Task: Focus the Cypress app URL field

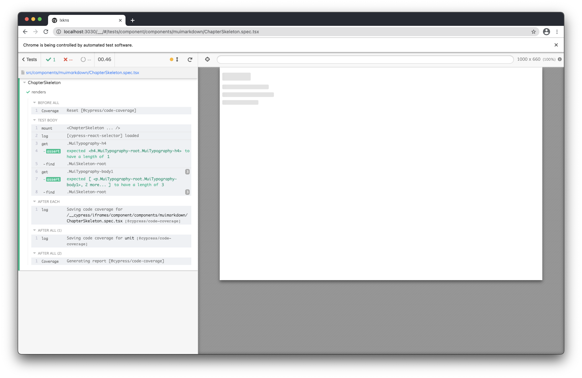Action: tap(365, 59)
